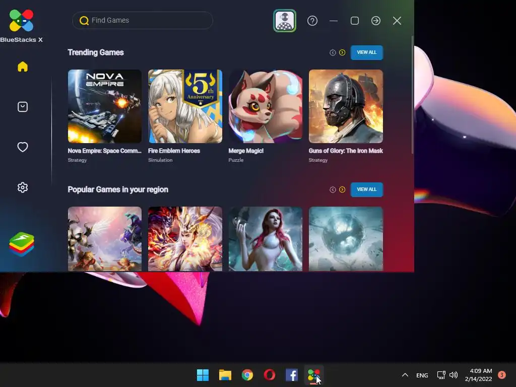Viewport: 516px width, 387px height.
Task: Open the Fire Emblem Heroes thumbnail
Action: click(x=185, y=106)
